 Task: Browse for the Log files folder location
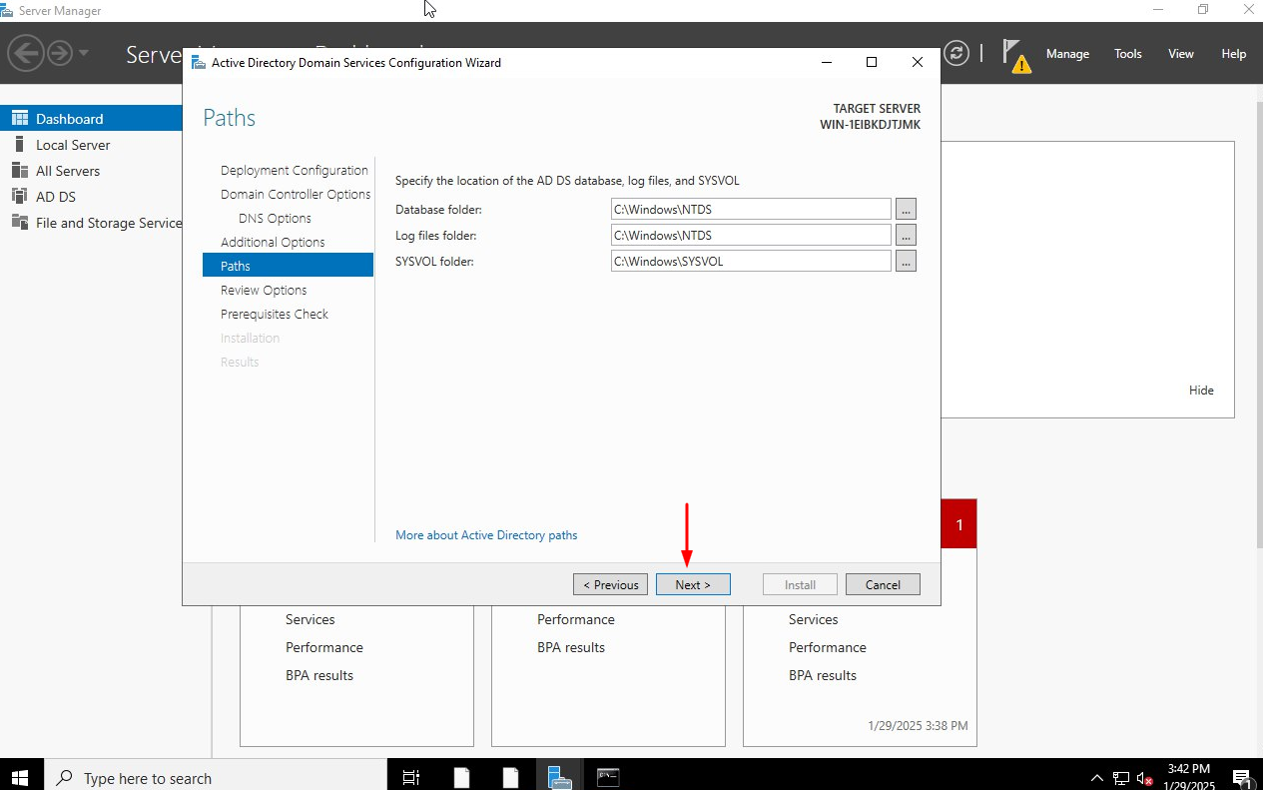(x=906, y=235)
